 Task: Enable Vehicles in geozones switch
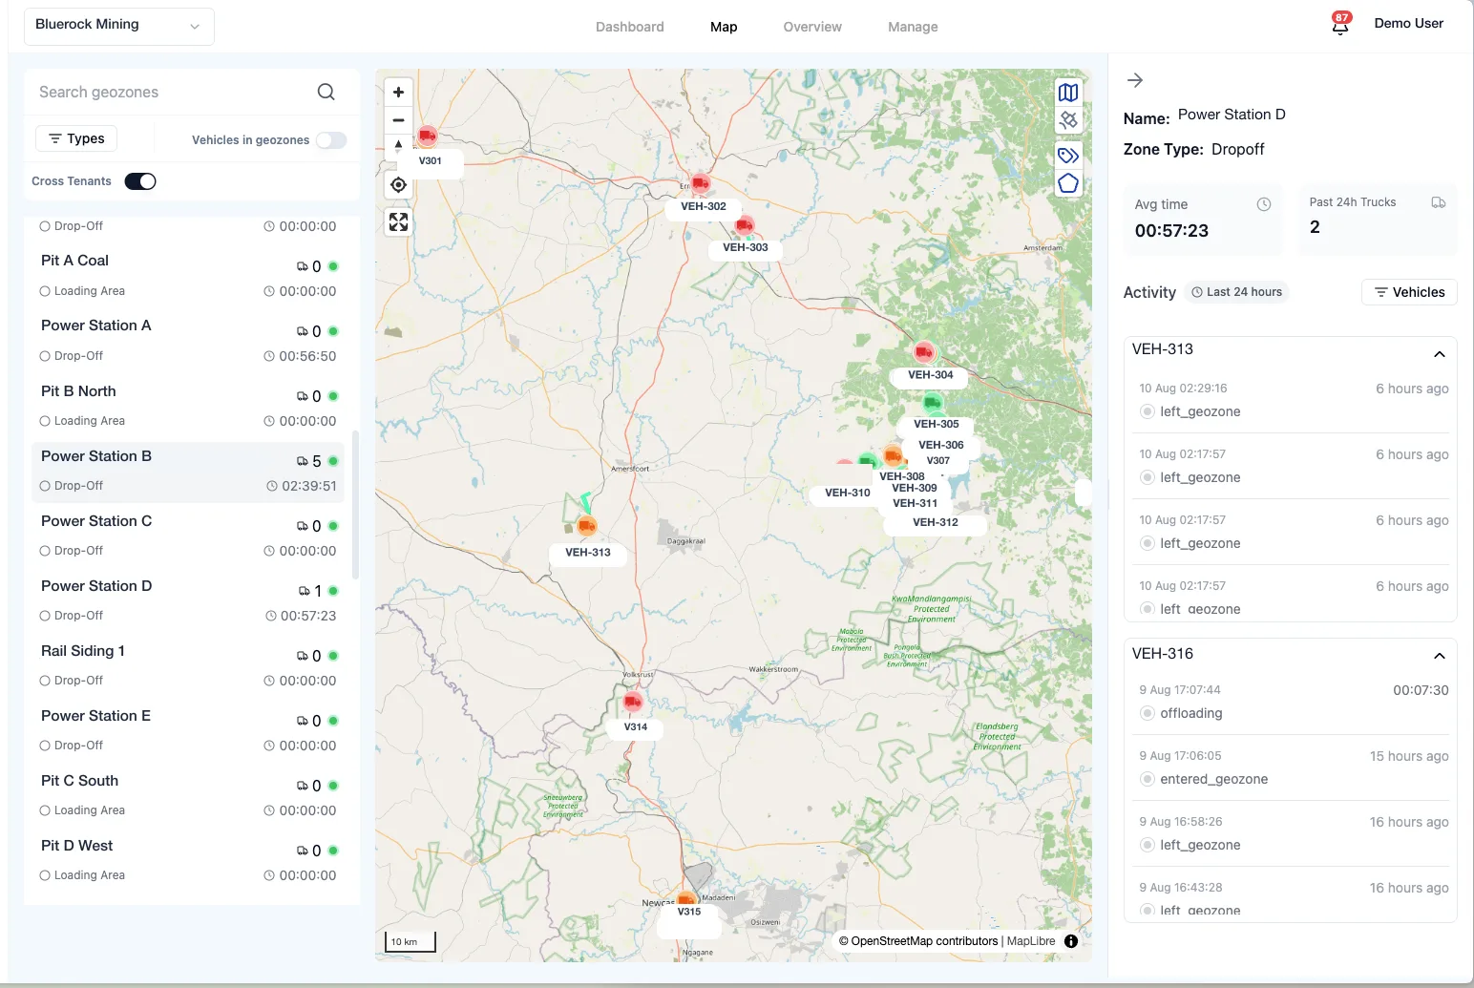click(x=331, y=140)
